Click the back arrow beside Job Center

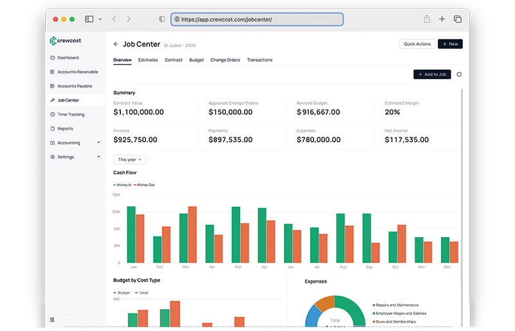[116, 44]
